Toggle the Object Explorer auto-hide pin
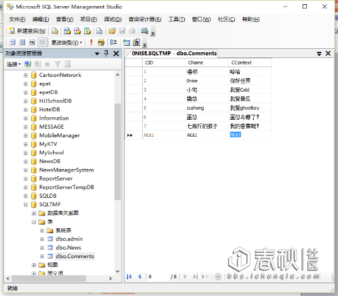The width and height of the screenshot is (338, 296). [106, 53]
